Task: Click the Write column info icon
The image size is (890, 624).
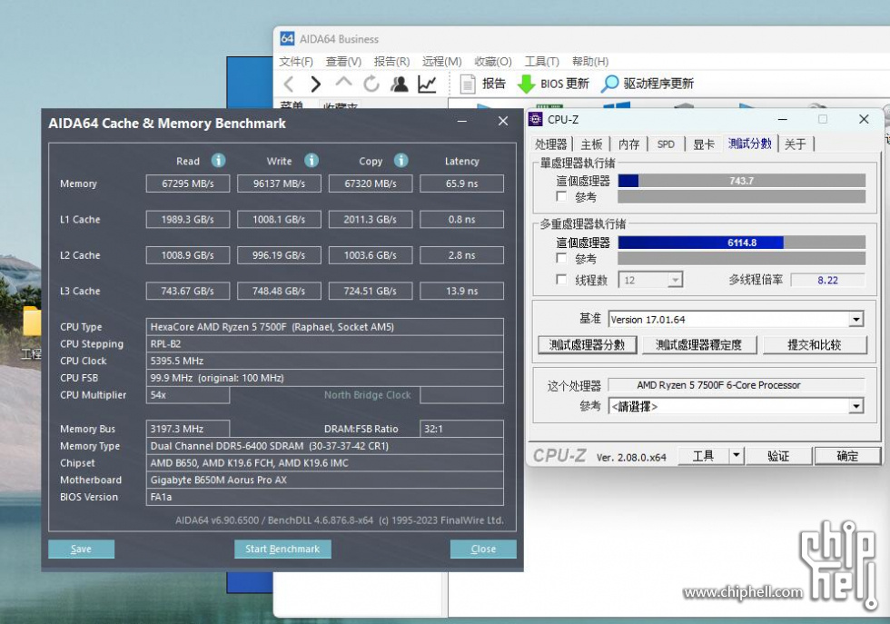Action: coord(311,161)
